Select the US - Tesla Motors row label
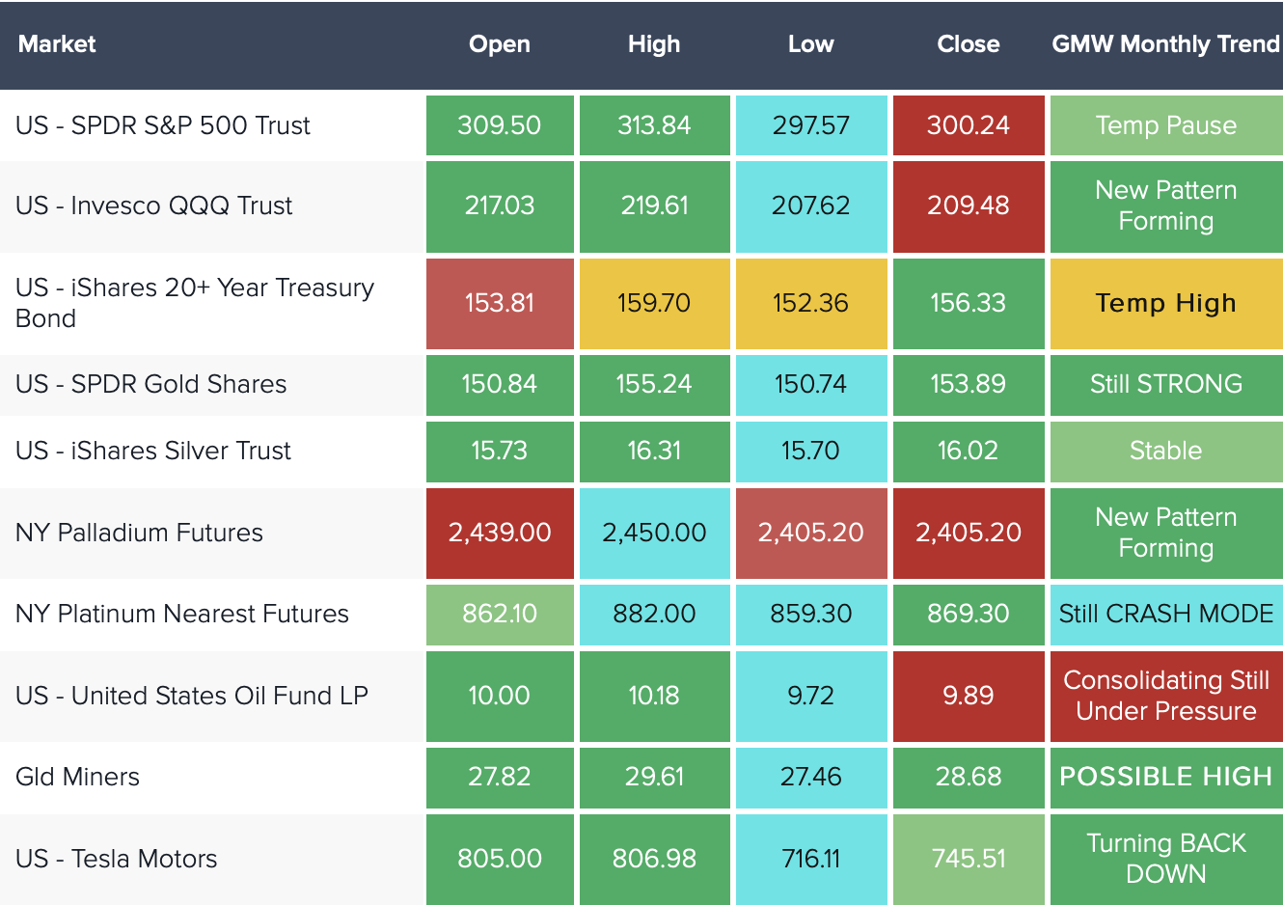 [x=117, y=859]
